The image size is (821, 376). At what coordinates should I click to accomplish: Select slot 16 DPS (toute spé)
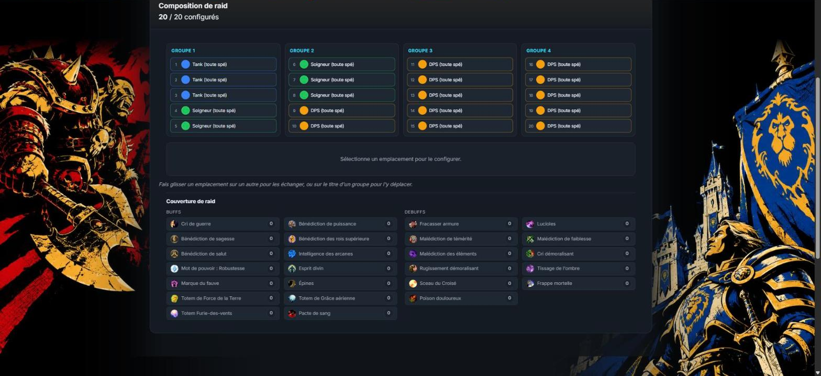pos(579,64)
